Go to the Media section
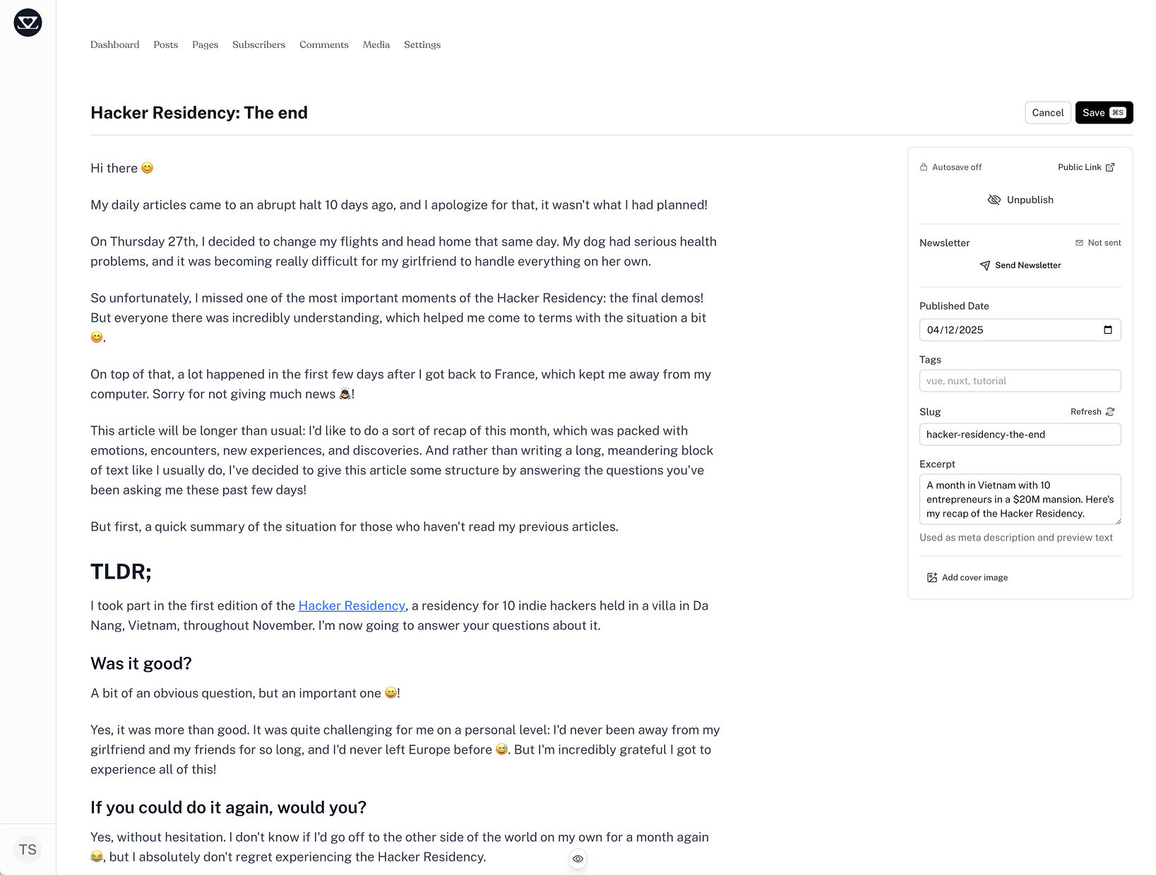The image size is (1156, 875). coord(376,44)
